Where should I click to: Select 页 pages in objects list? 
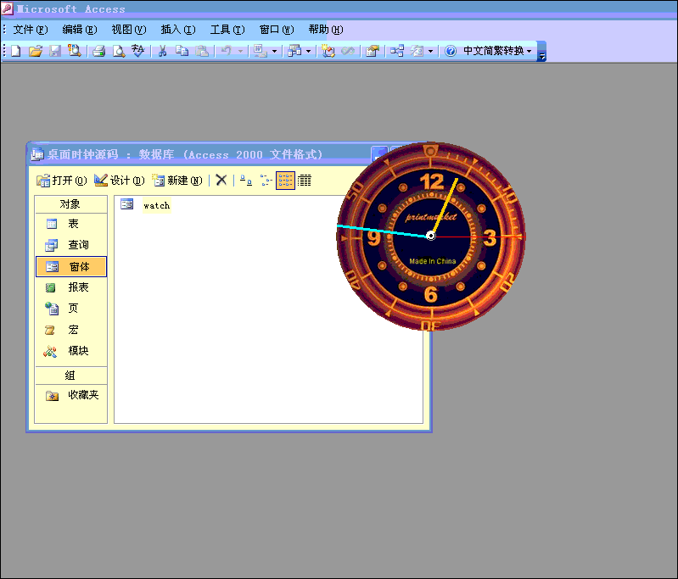click(x=71, y=309)
